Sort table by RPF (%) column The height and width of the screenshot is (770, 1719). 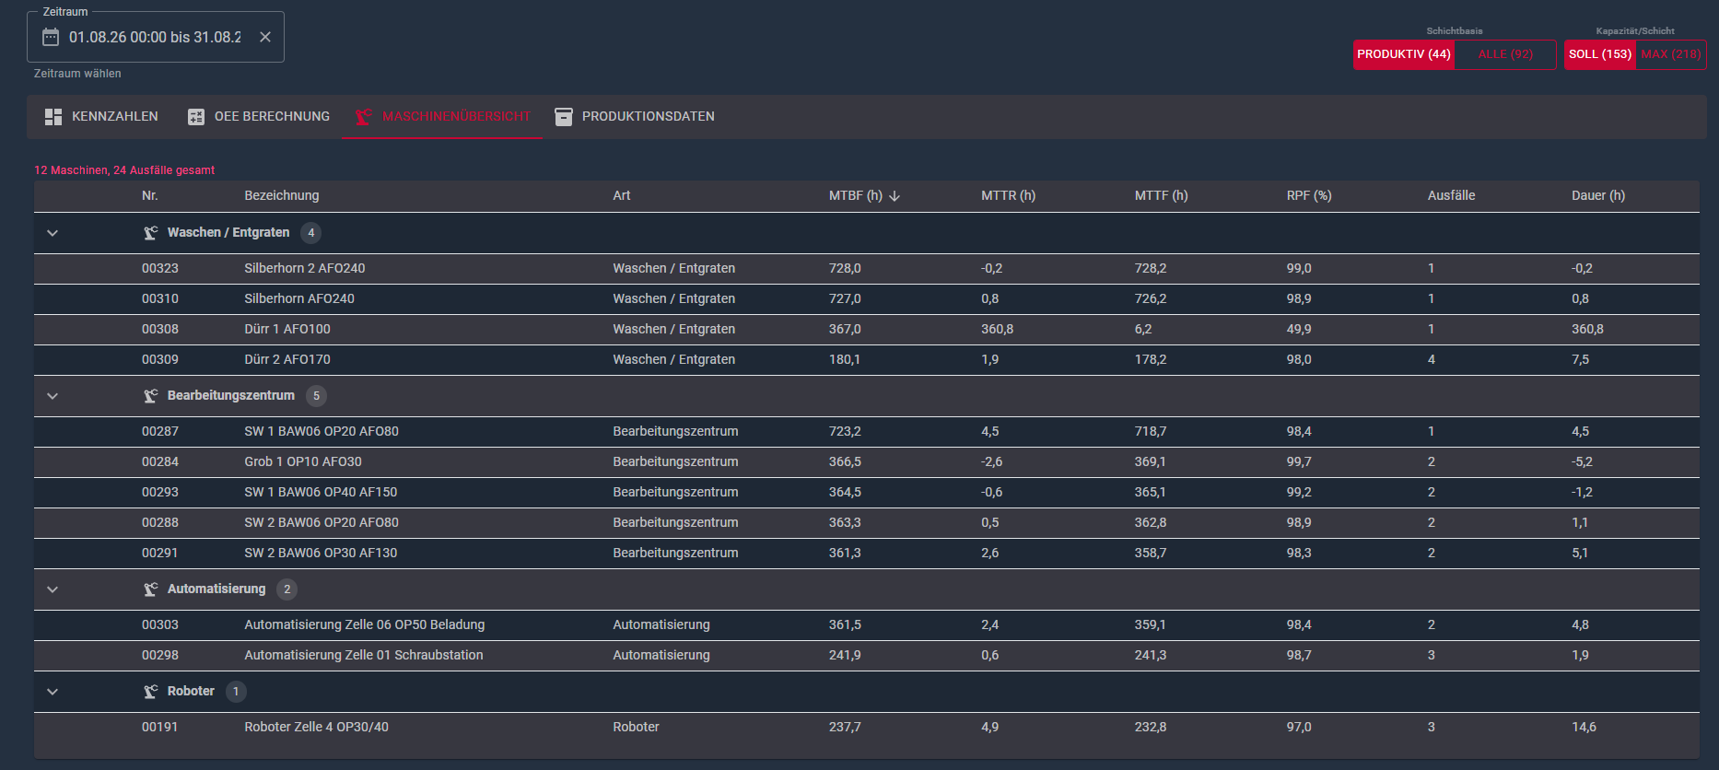click(1309, 195)
